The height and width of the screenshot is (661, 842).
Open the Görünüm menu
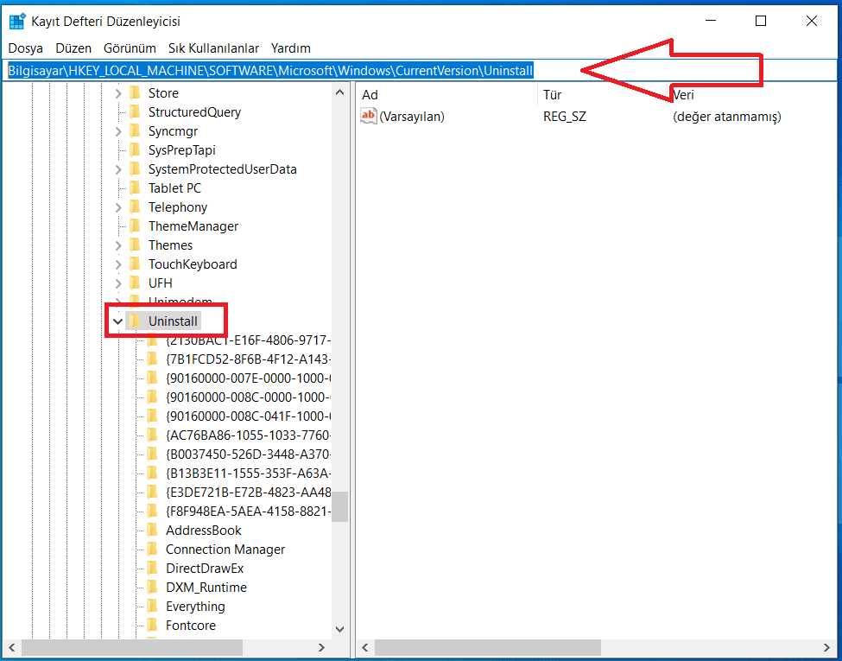point(130,48)
